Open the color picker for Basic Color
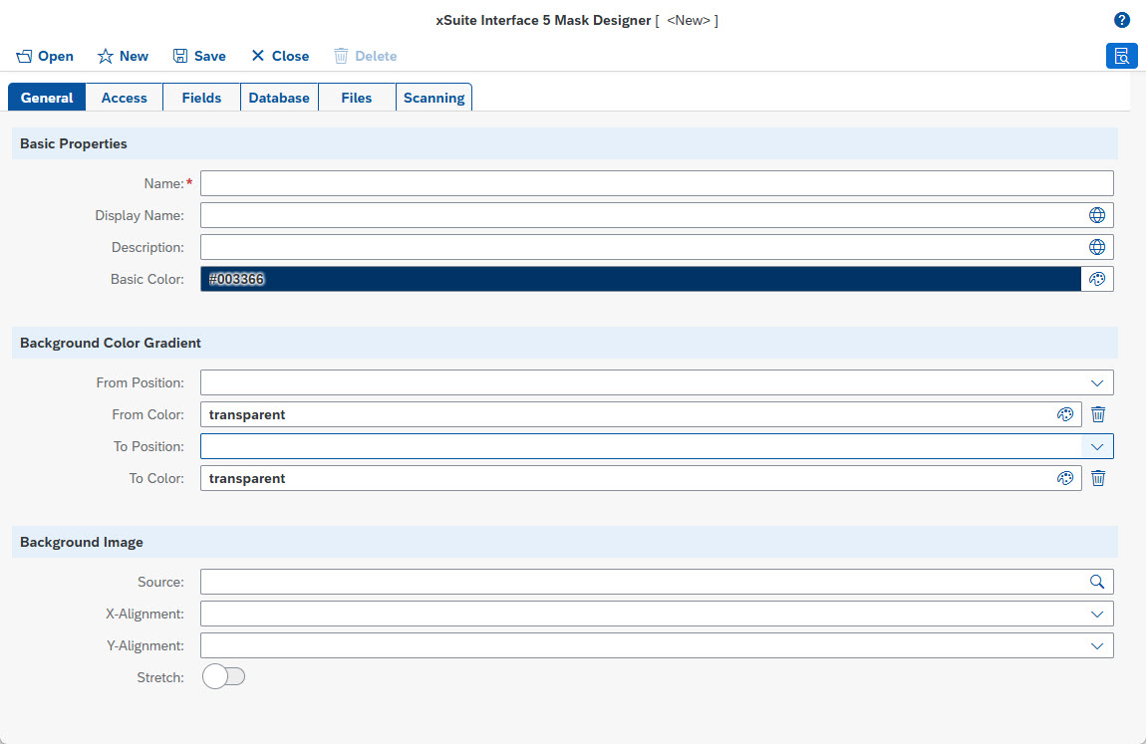This screenshot has height=744, width=1146. click(1096, 279)
